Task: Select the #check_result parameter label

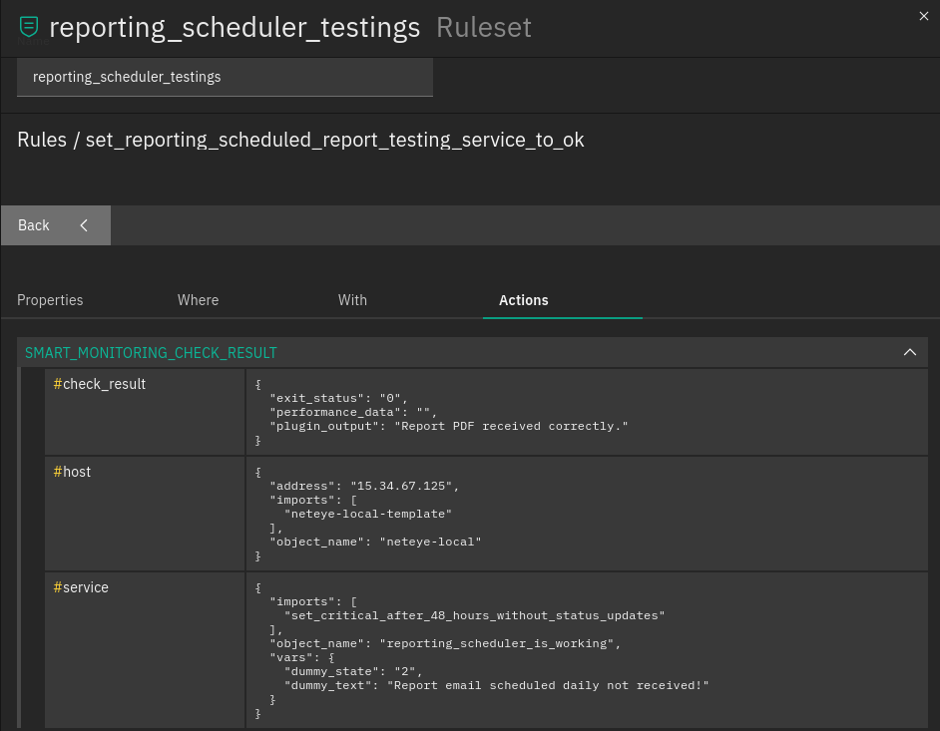Action: coord(100,384)
